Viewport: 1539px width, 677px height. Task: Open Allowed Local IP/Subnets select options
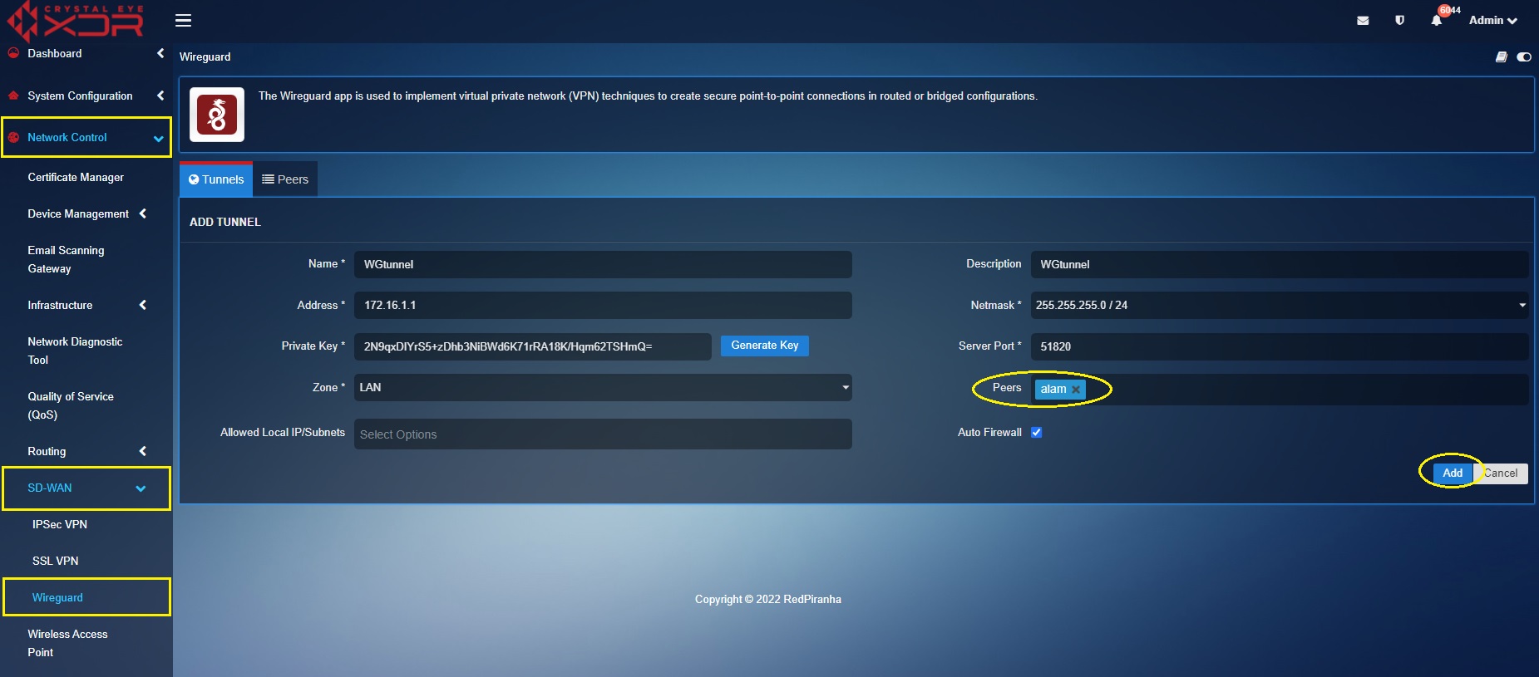tap(603, 434)
